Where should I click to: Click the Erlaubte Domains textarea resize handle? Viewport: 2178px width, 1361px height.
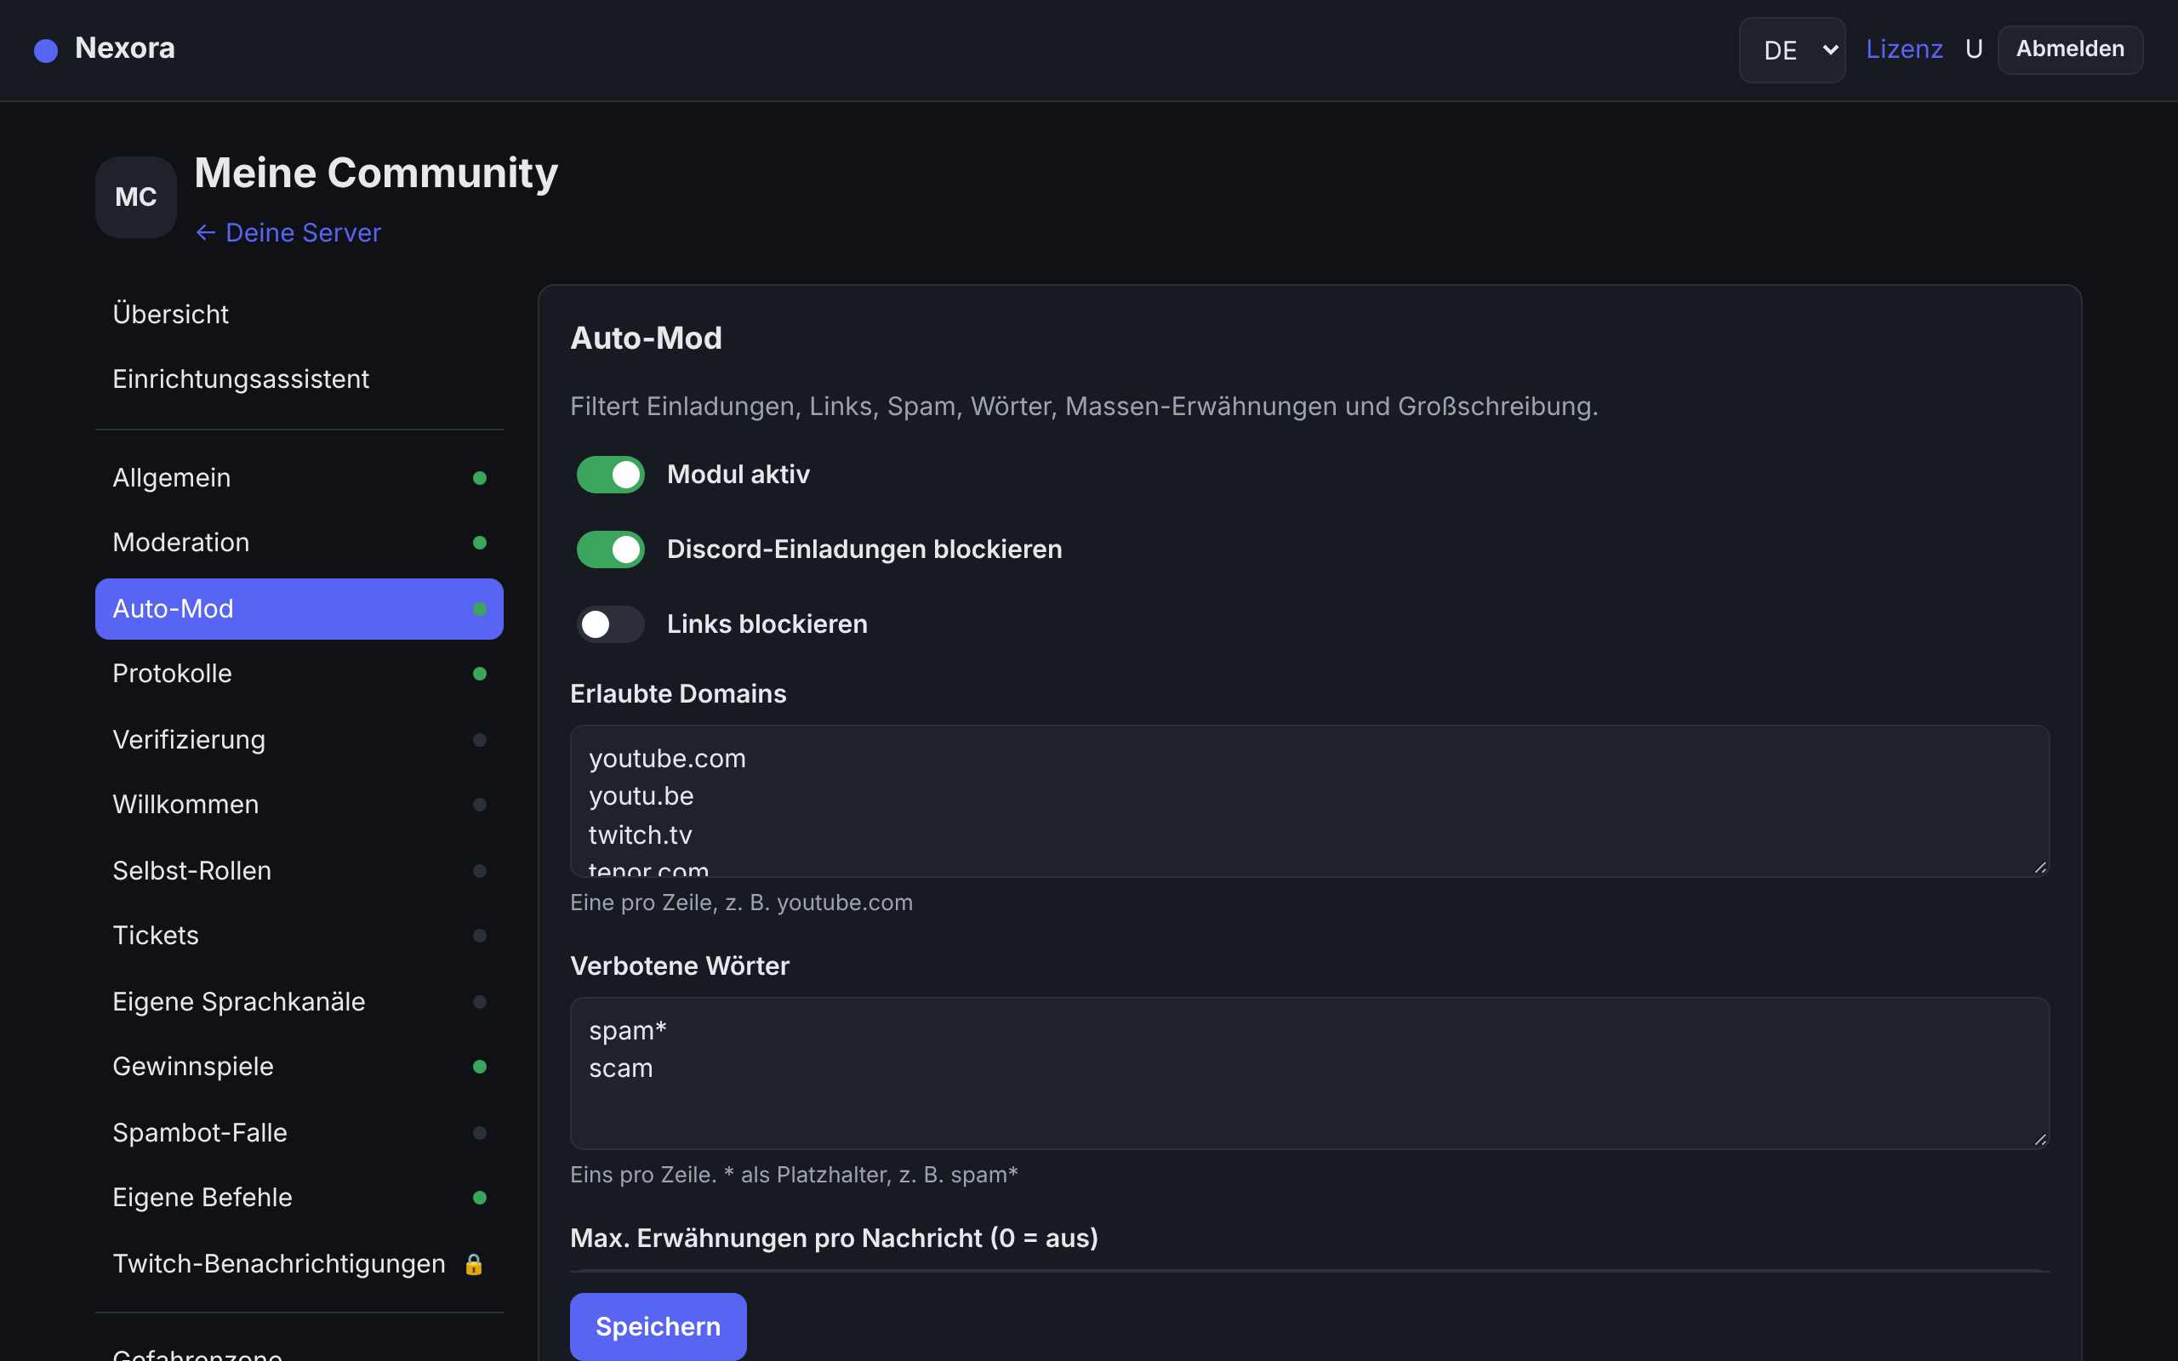(x=2039, y=868)
